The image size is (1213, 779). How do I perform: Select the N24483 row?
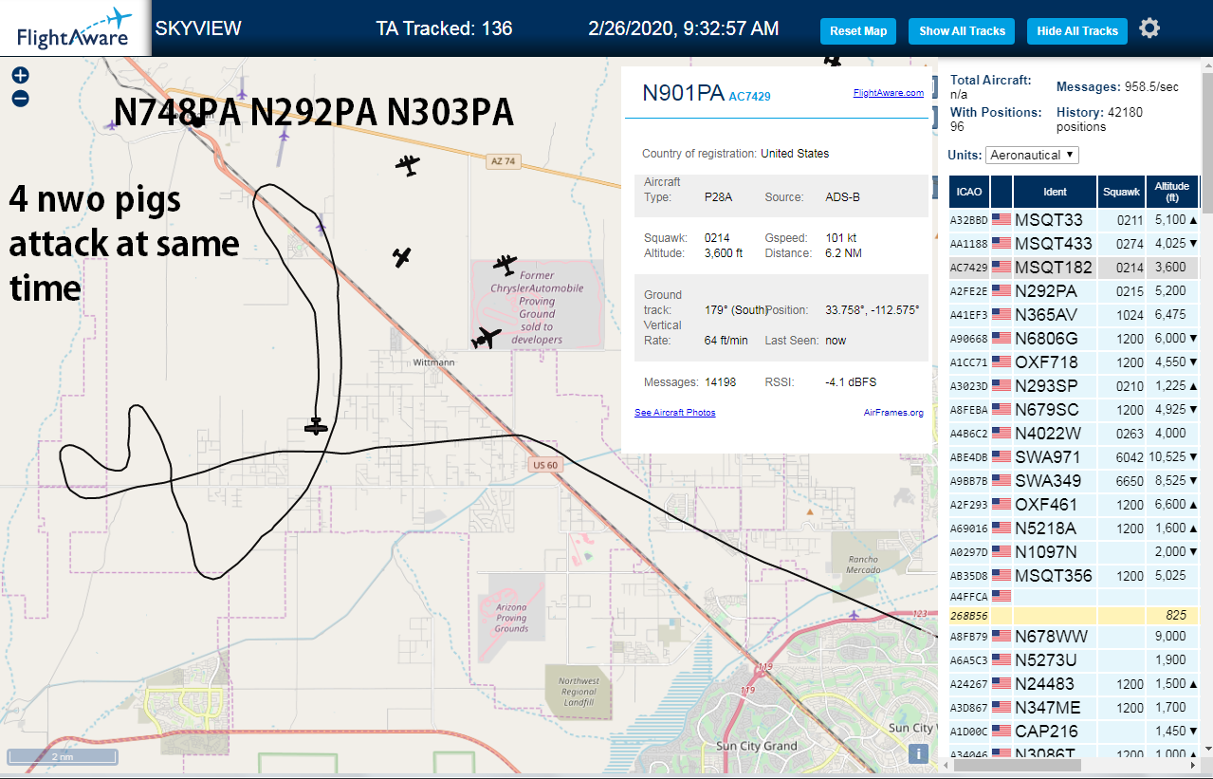pos(1075,683)
